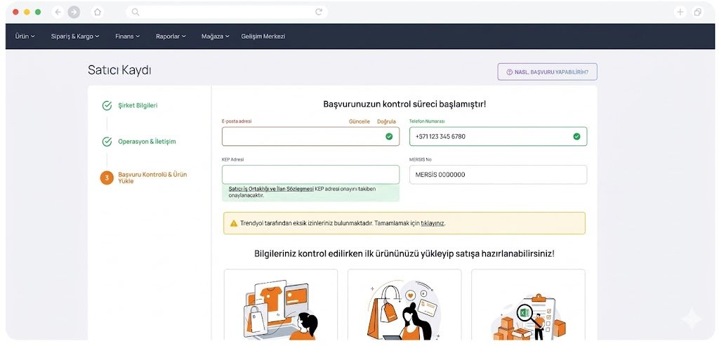Click the browser back arrow button
Viewport: 719px width, 346px height.
58,12
